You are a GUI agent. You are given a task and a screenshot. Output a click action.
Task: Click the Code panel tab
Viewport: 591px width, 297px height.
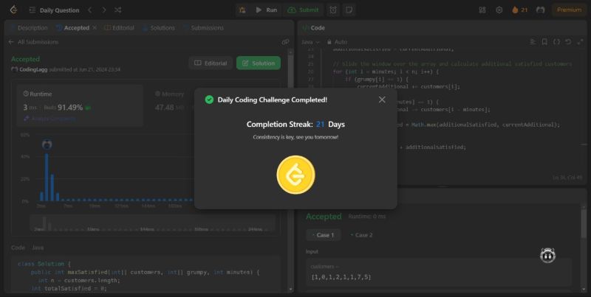[x=313, y=28]
